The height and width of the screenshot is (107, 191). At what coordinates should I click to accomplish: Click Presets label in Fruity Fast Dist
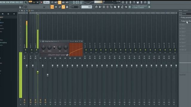(72, 42)
